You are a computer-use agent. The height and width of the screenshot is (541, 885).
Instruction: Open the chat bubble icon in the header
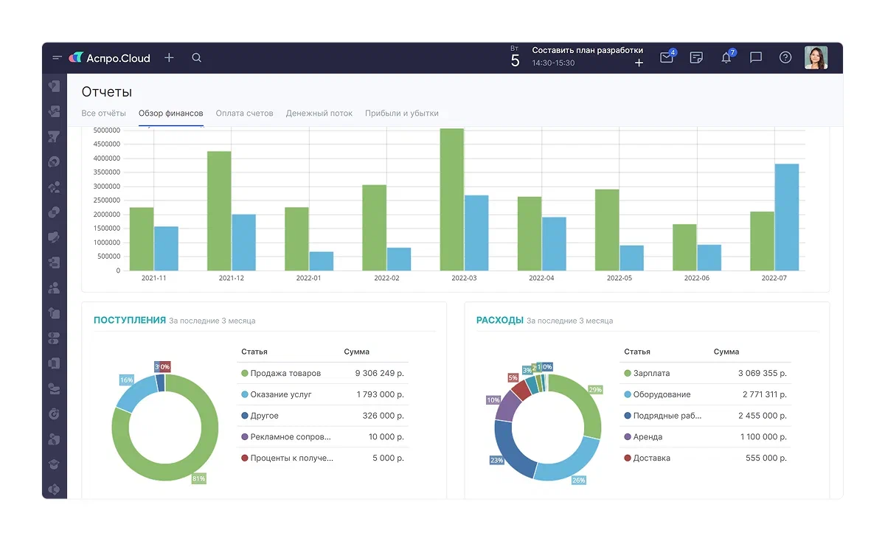[x=756, y=57]
